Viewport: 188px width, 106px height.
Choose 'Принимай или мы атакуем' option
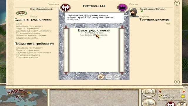(x=31, y=36)
